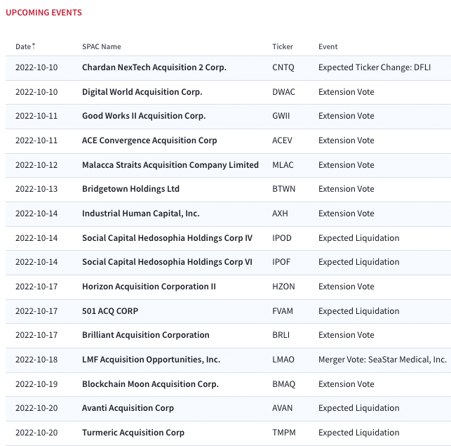Screen dimensions: 451x446
Task: Open Turmeric Acquisition Corp link
Action: tap(133, 433)
